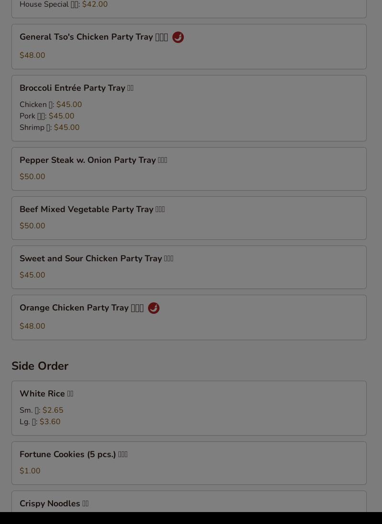Viewport: 382px width, 524px height.
Task: Open the Crispy Noodles side item
Action: pos(189,501)
